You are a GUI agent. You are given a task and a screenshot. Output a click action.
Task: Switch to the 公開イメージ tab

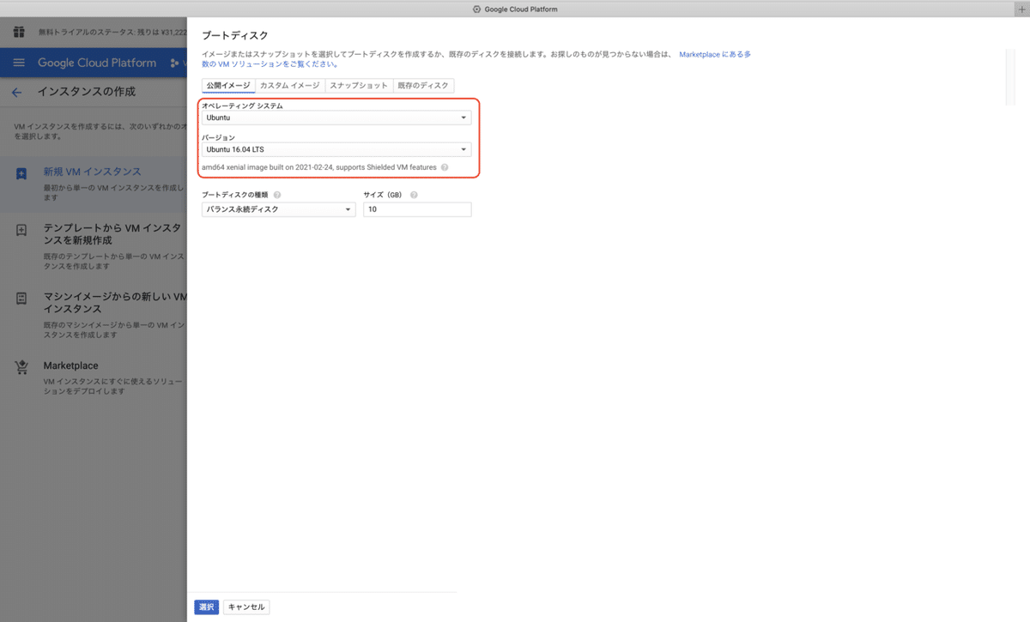pyautogui.click(x=228, y=86)
